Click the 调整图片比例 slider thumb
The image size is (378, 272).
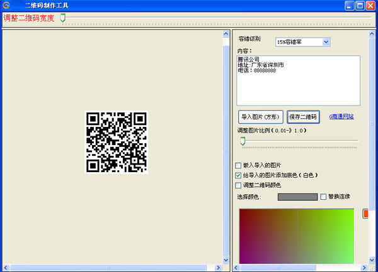[243, 141]
